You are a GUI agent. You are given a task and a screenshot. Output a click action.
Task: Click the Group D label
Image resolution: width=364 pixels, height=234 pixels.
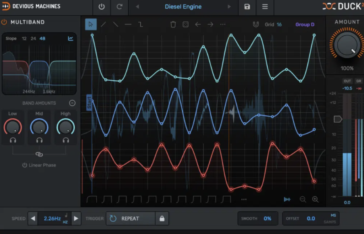305,25
